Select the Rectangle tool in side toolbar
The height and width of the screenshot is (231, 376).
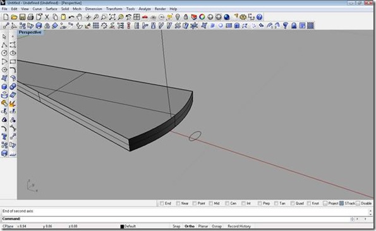(13, 61)
